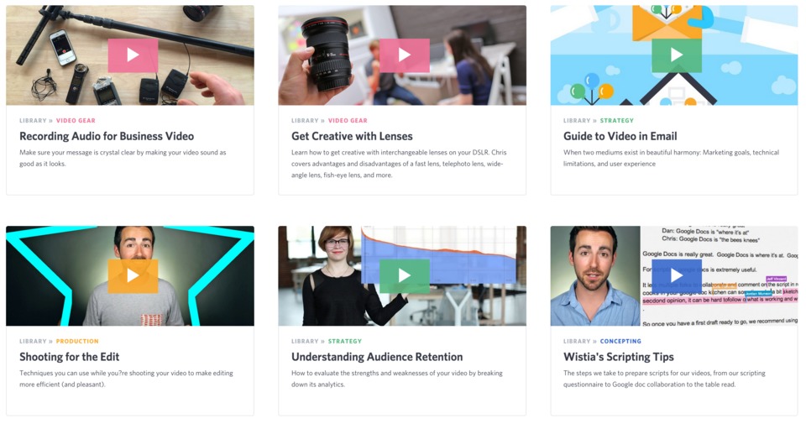
Task: Select the Production category link
Action: coord(77,341)
